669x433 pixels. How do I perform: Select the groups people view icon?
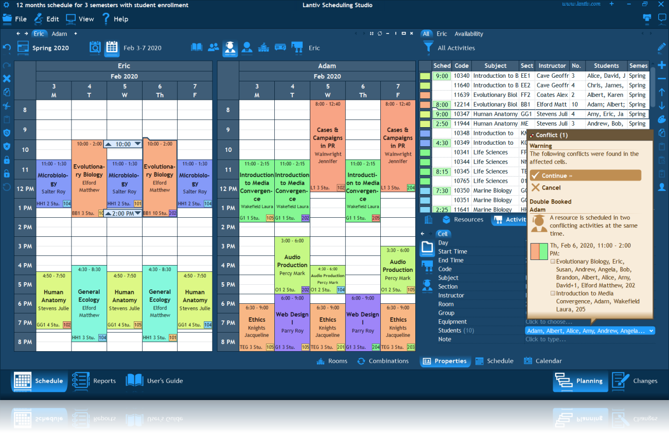[213, 47]
